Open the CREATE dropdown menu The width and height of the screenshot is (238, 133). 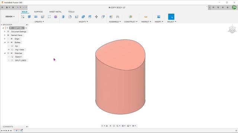click(39, 22)
